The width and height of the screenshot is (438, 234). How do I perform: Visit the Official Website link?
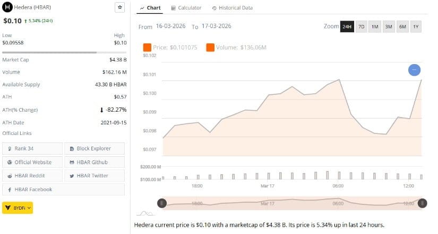click(x=32, y=162)
